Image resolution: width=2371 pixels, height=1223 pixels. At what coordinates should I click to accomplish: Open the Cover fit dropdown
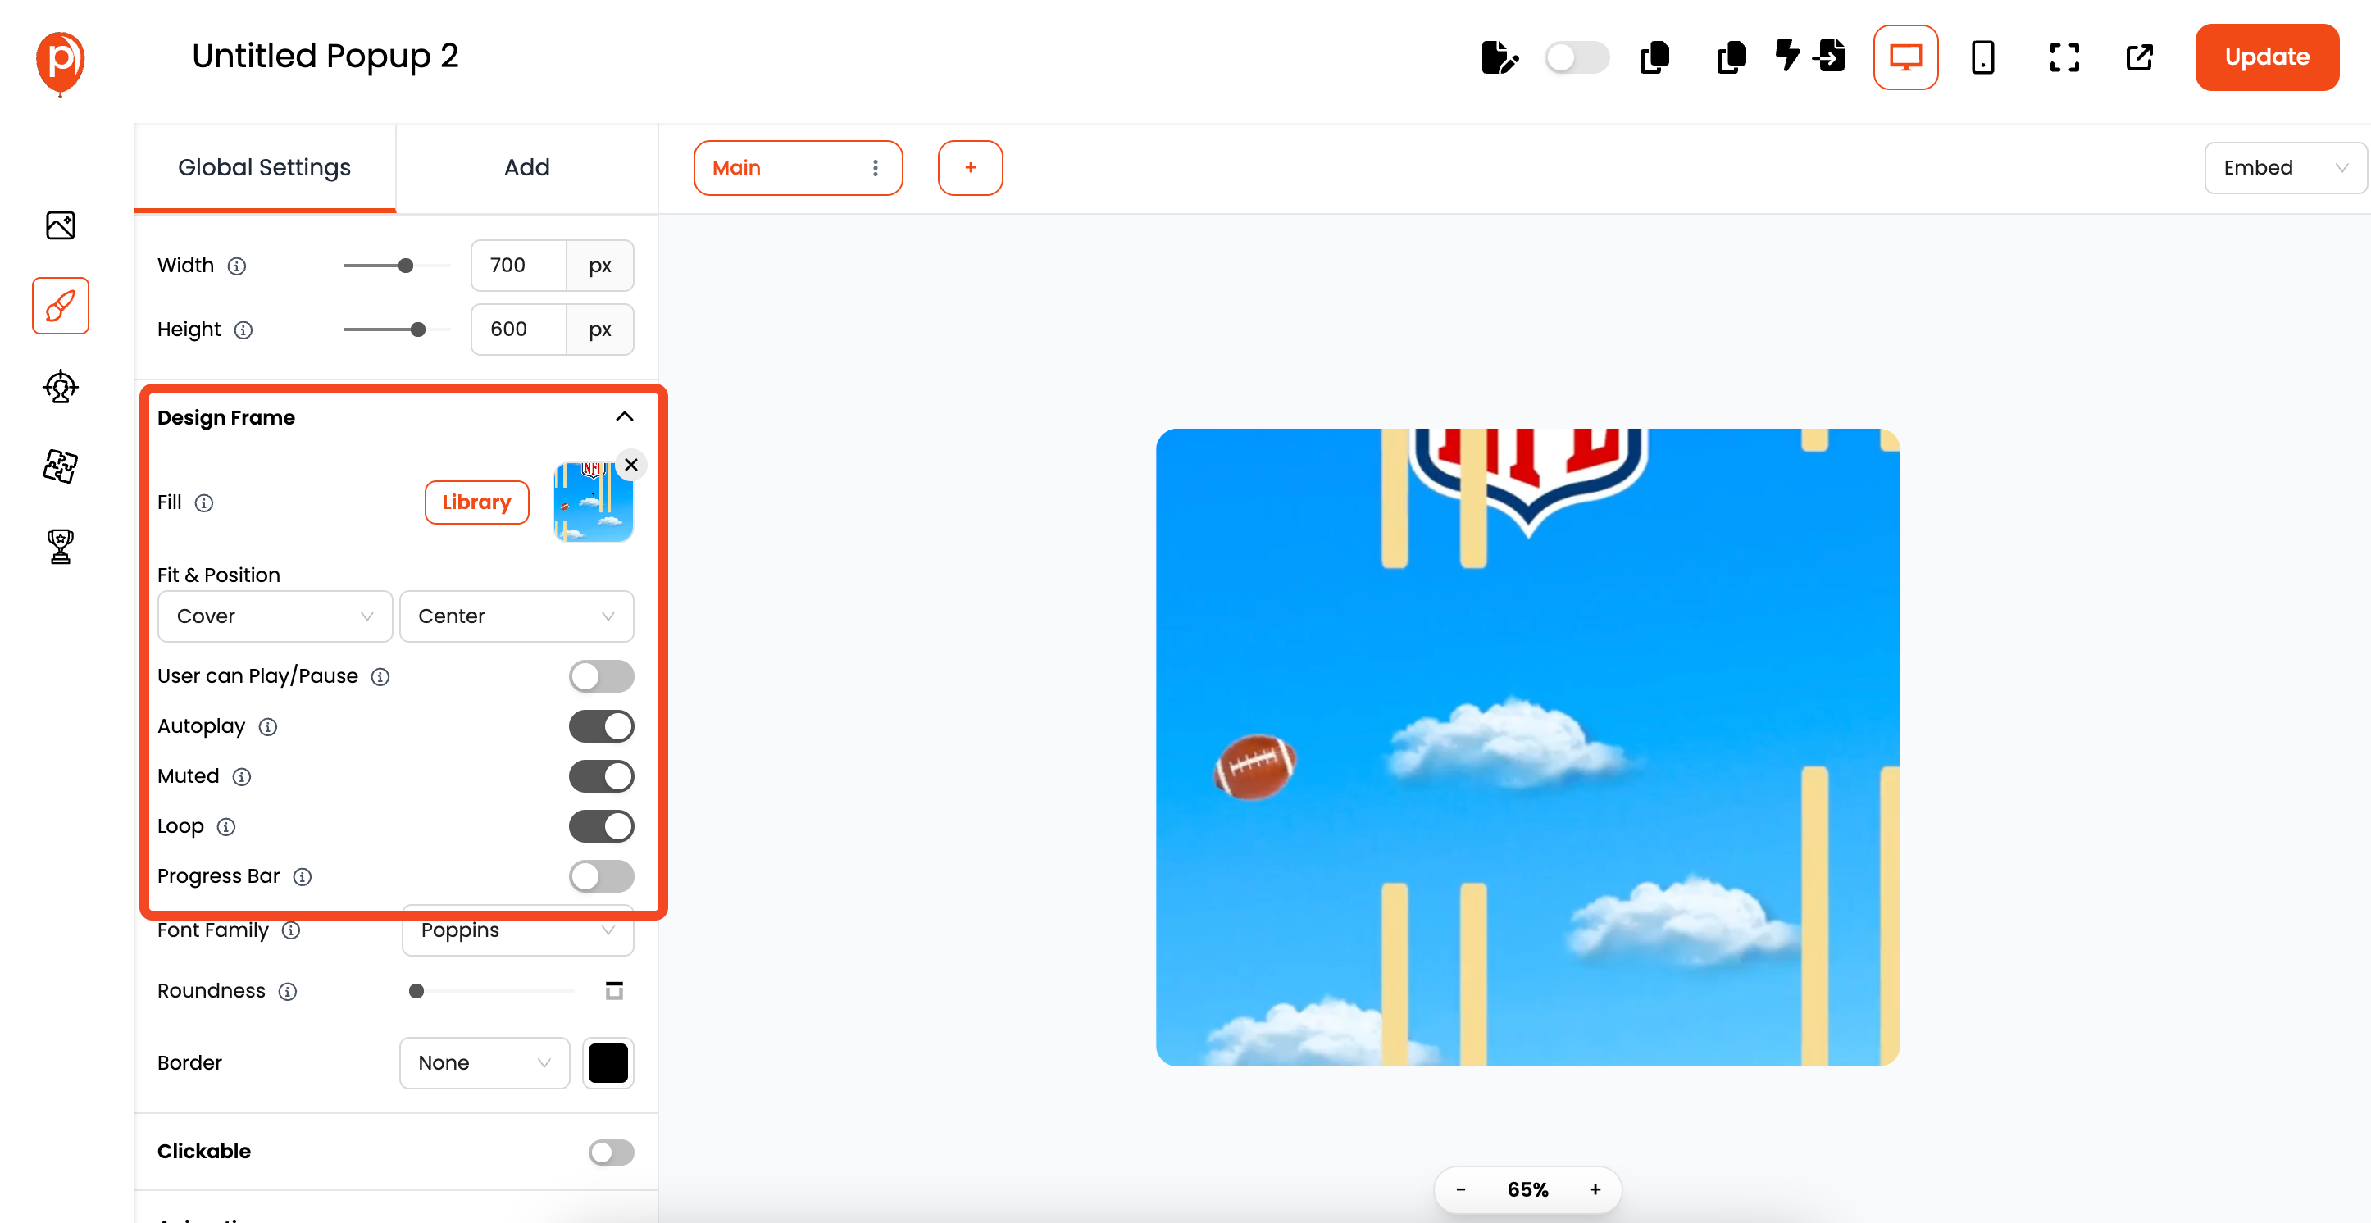[275, 616]
